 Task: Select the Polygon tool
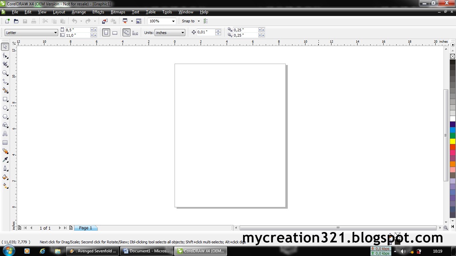click(5, 117)
